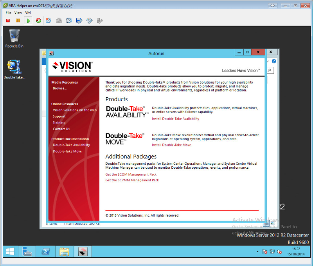This screenshot has height=266, width=313.
Task: Open File Explorer from the taskbar
Action: coord(64,251)
